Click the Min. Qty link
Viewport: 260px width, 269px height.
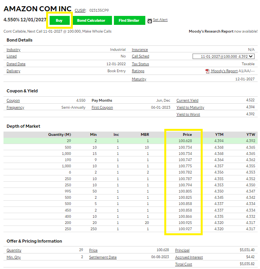click(14, 257)
